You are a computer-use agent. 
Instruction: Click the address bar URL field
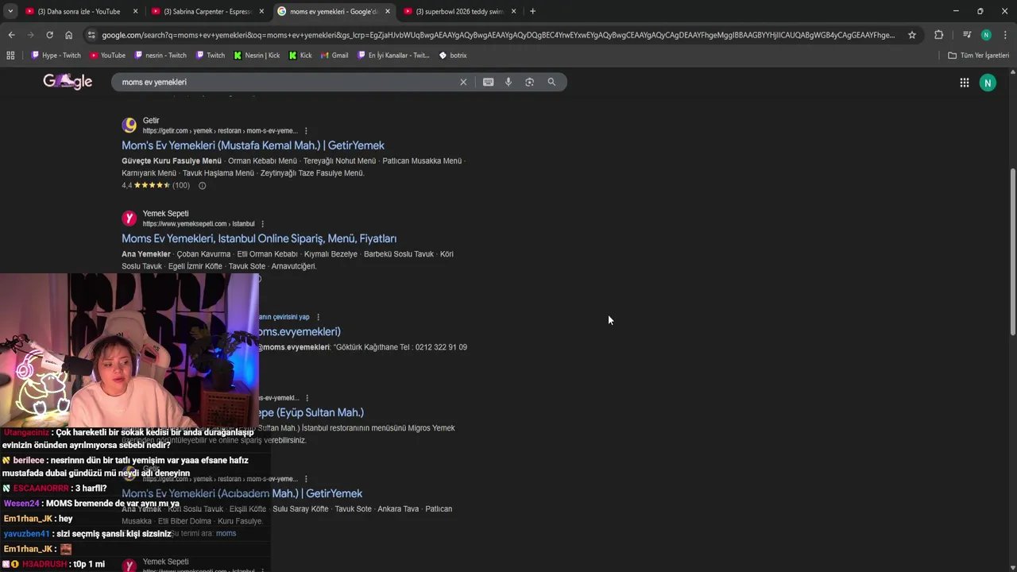point(497,35)
